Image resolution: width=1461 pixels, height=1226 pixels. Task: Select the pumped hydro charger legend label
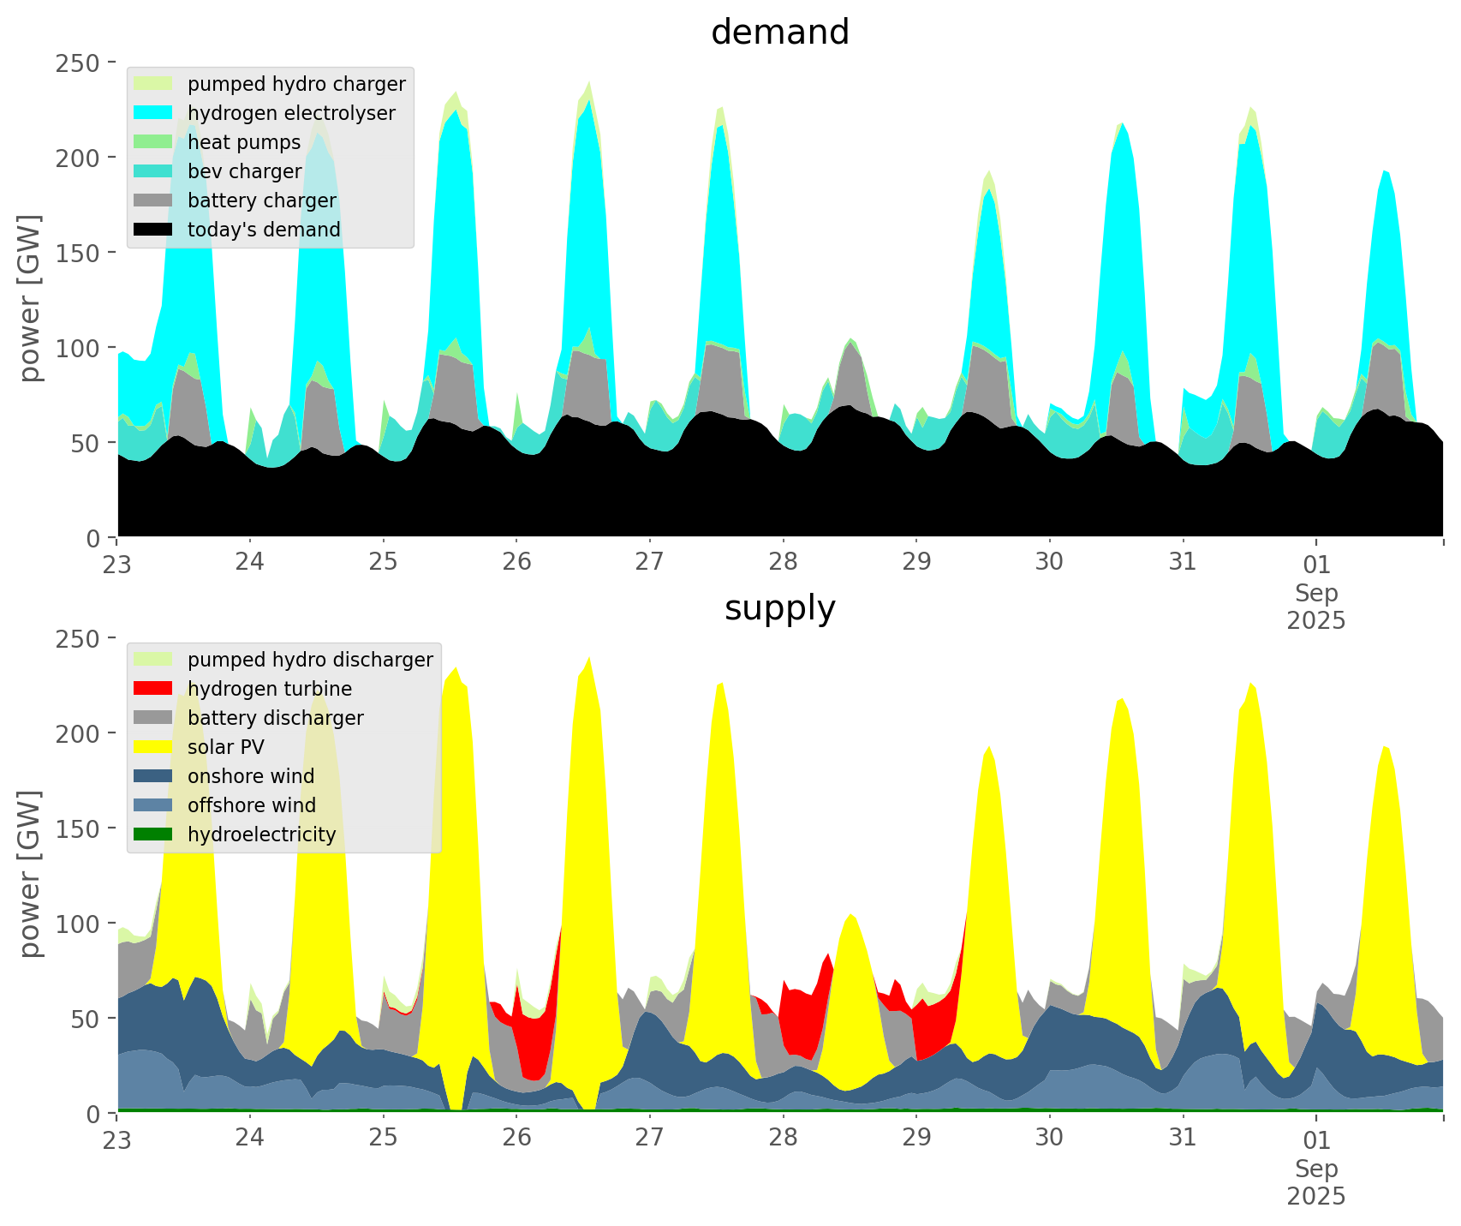[296, 84]
